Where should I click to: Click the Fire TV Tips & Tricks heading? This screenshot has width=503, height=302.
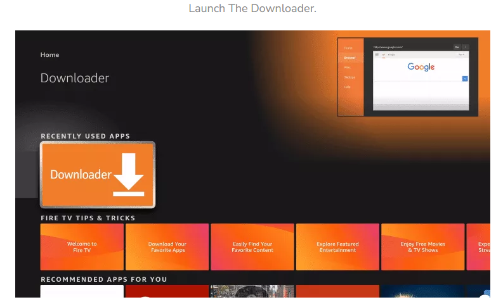coord(88,218)
